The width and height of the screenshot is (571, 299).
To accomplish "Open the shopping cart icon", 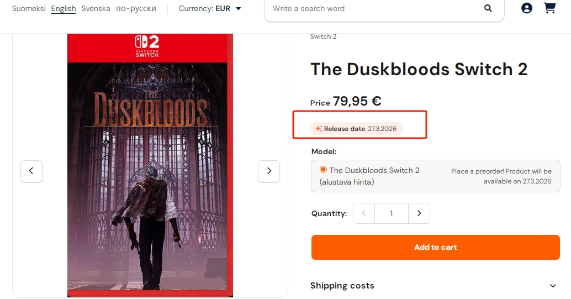I will tap(549, 8).
